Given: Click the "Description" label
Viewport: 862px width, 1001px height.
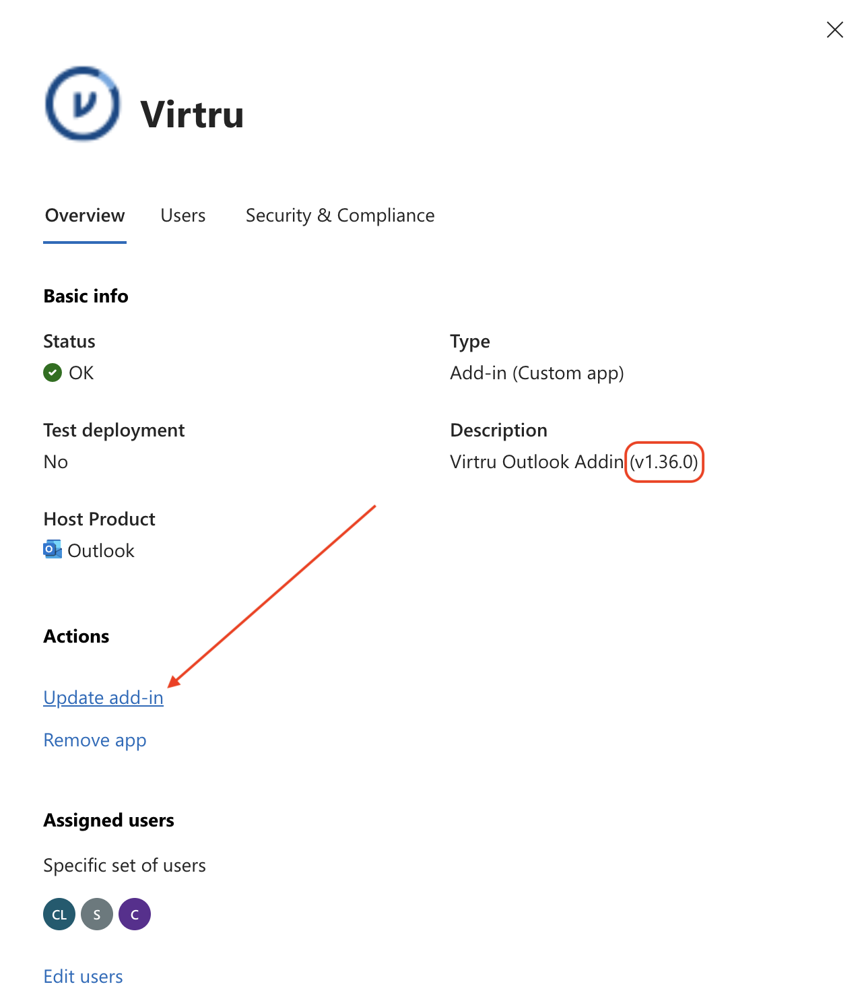Looking at the screenshot, I should coord(499,430).
